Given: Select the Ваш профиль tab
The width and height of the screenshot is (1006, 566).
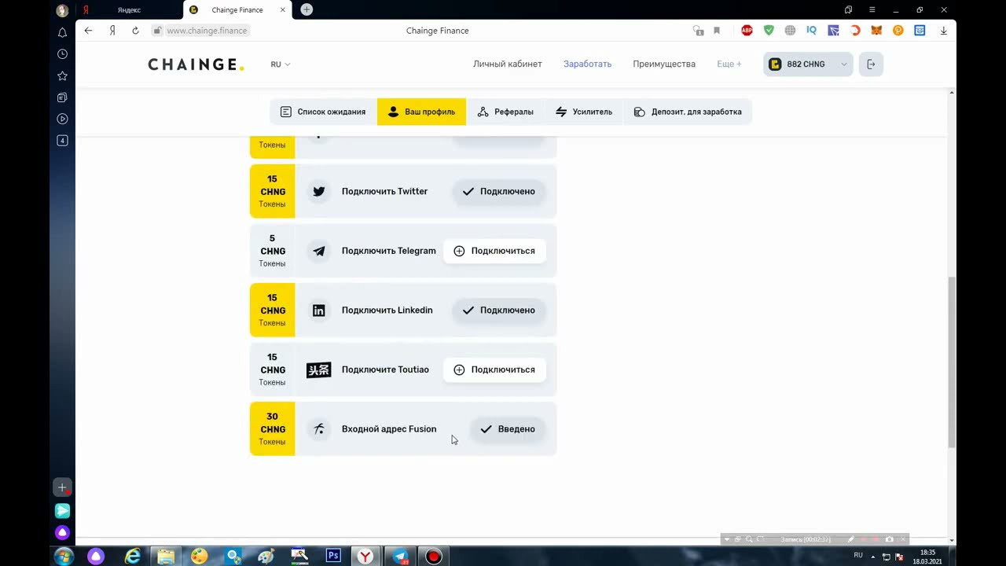Looking at the screenshot, I should coord(421,112).
